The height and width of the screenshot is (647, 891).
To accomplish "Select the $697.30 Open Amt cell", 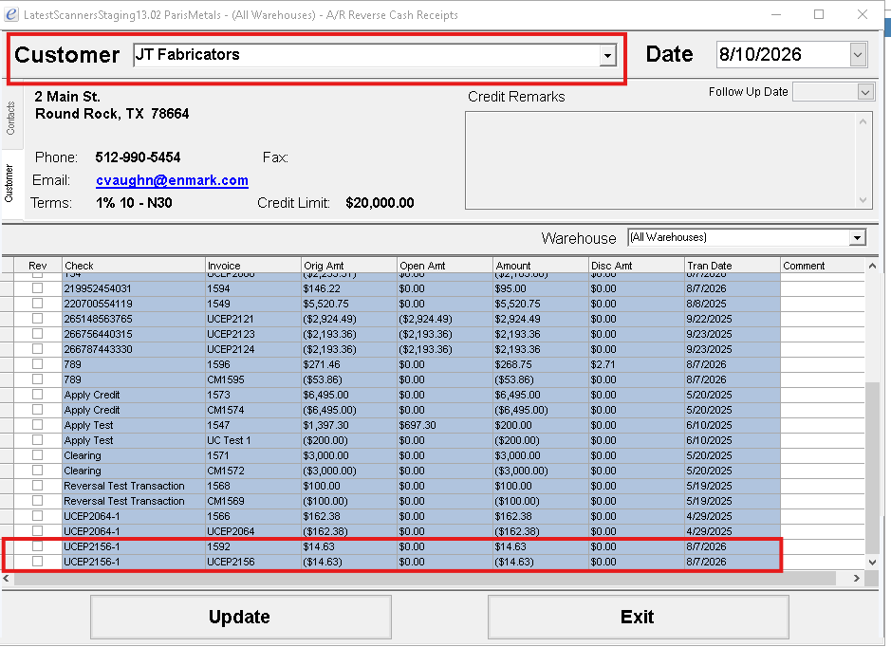I will click(445, 425).
